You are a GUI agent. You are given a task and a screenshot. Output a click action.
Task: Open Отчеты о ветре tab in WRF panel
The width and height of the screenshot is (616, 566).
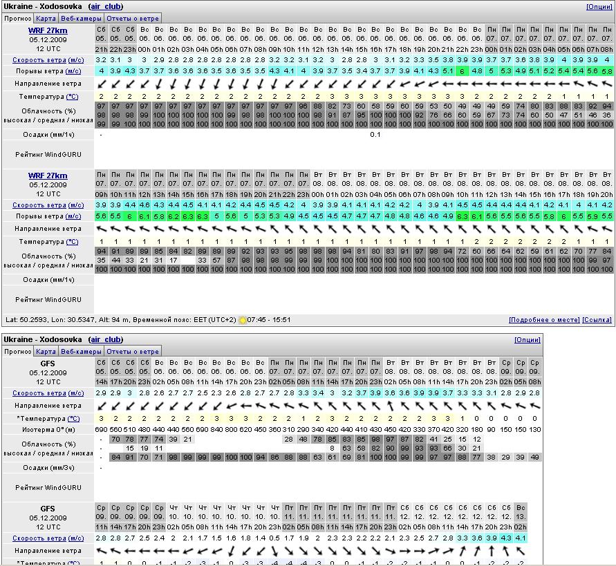pyautogui.click(x=133, y=19)
